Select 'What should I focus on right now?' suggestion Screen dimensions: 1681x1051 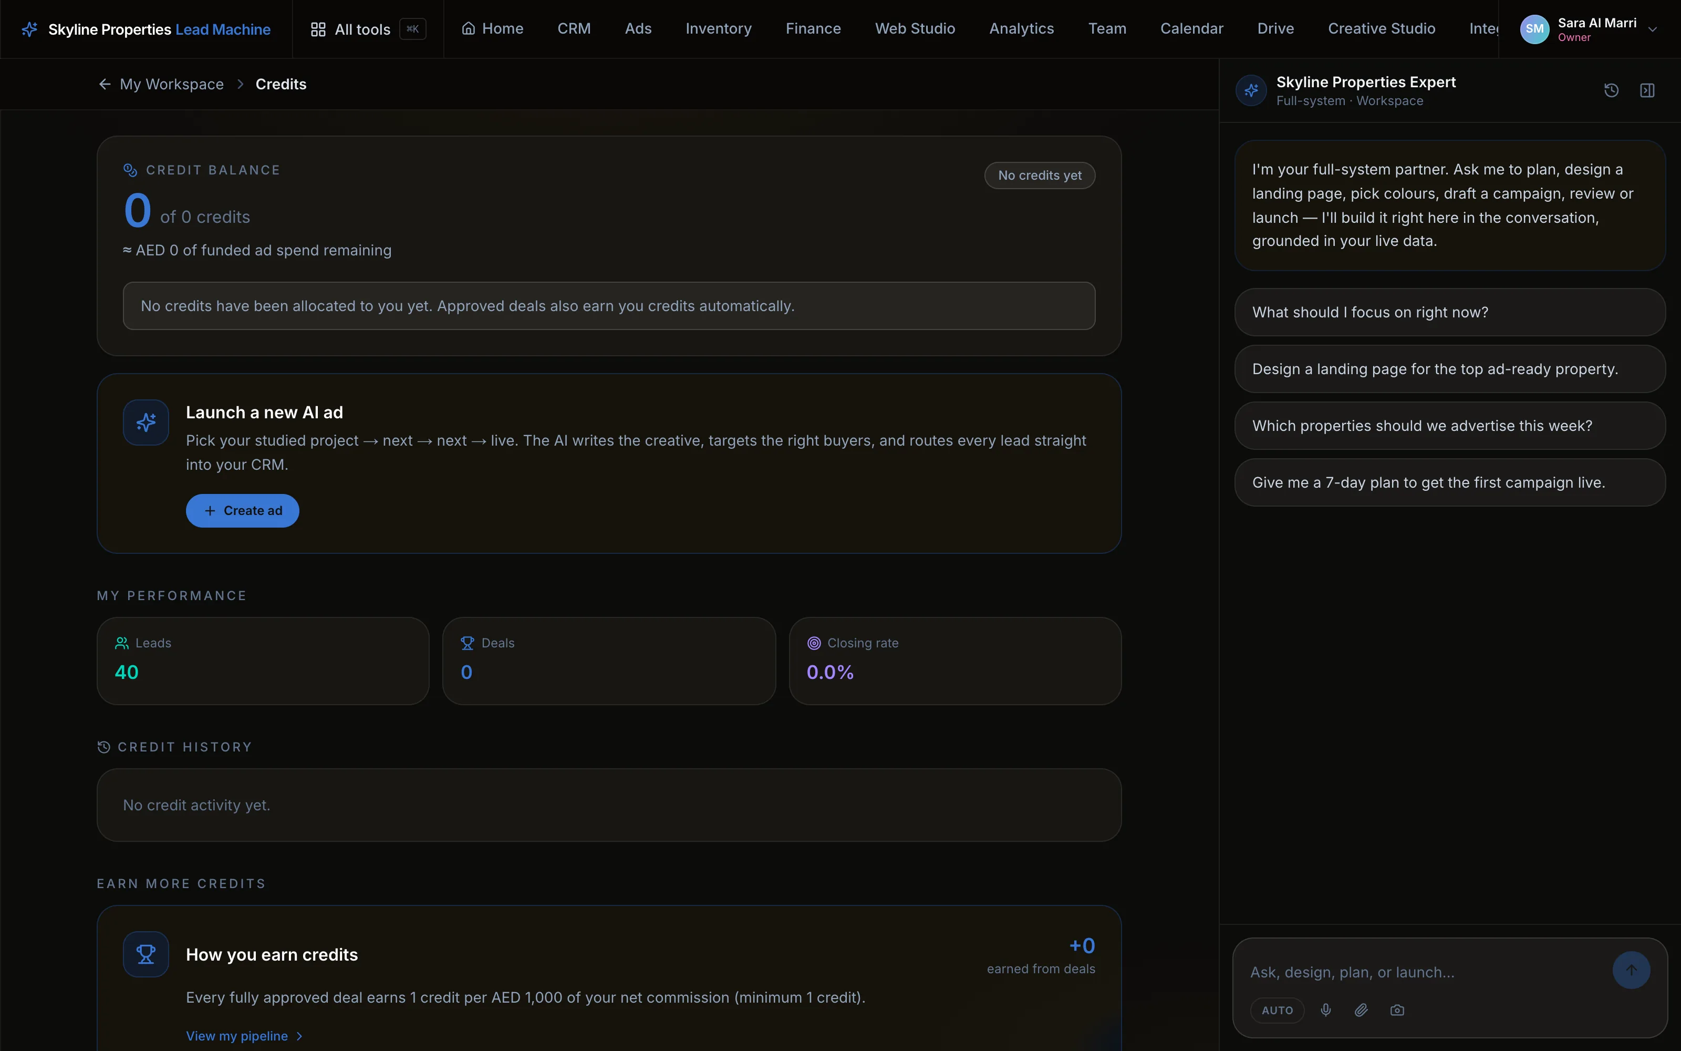1450,312
